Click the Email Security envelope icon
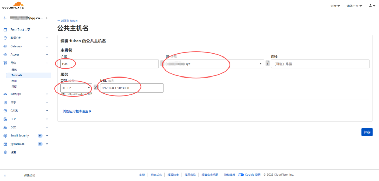 pyautogui.click(x=5, y=135)
